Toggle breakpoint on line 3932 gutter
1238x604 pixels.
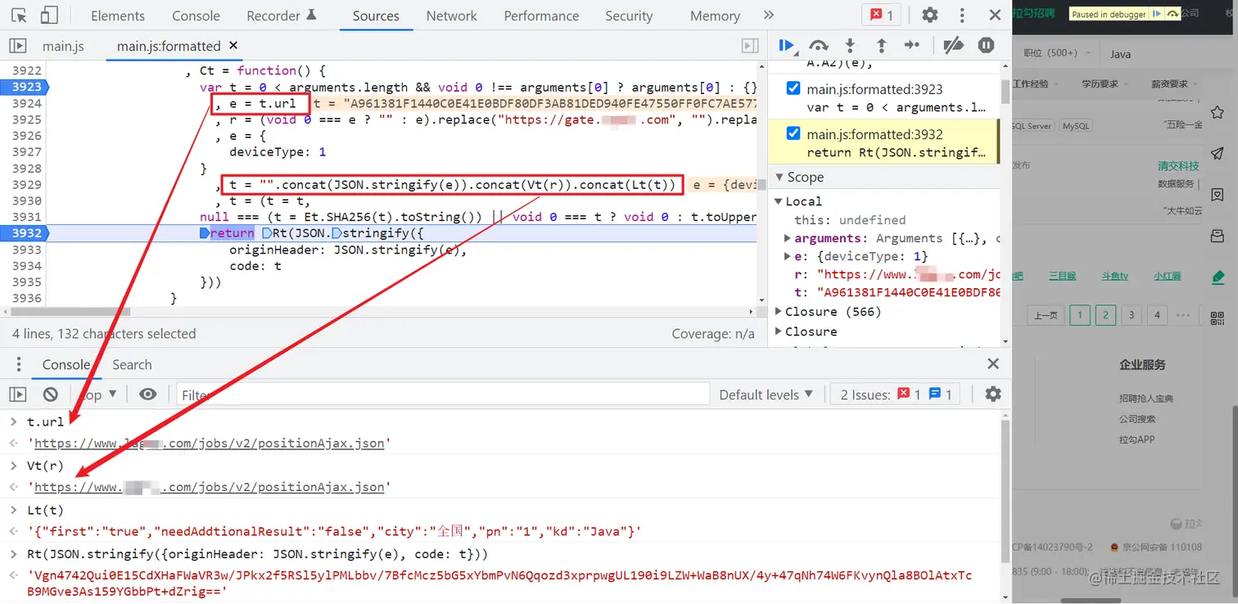[x=26, y=232]
